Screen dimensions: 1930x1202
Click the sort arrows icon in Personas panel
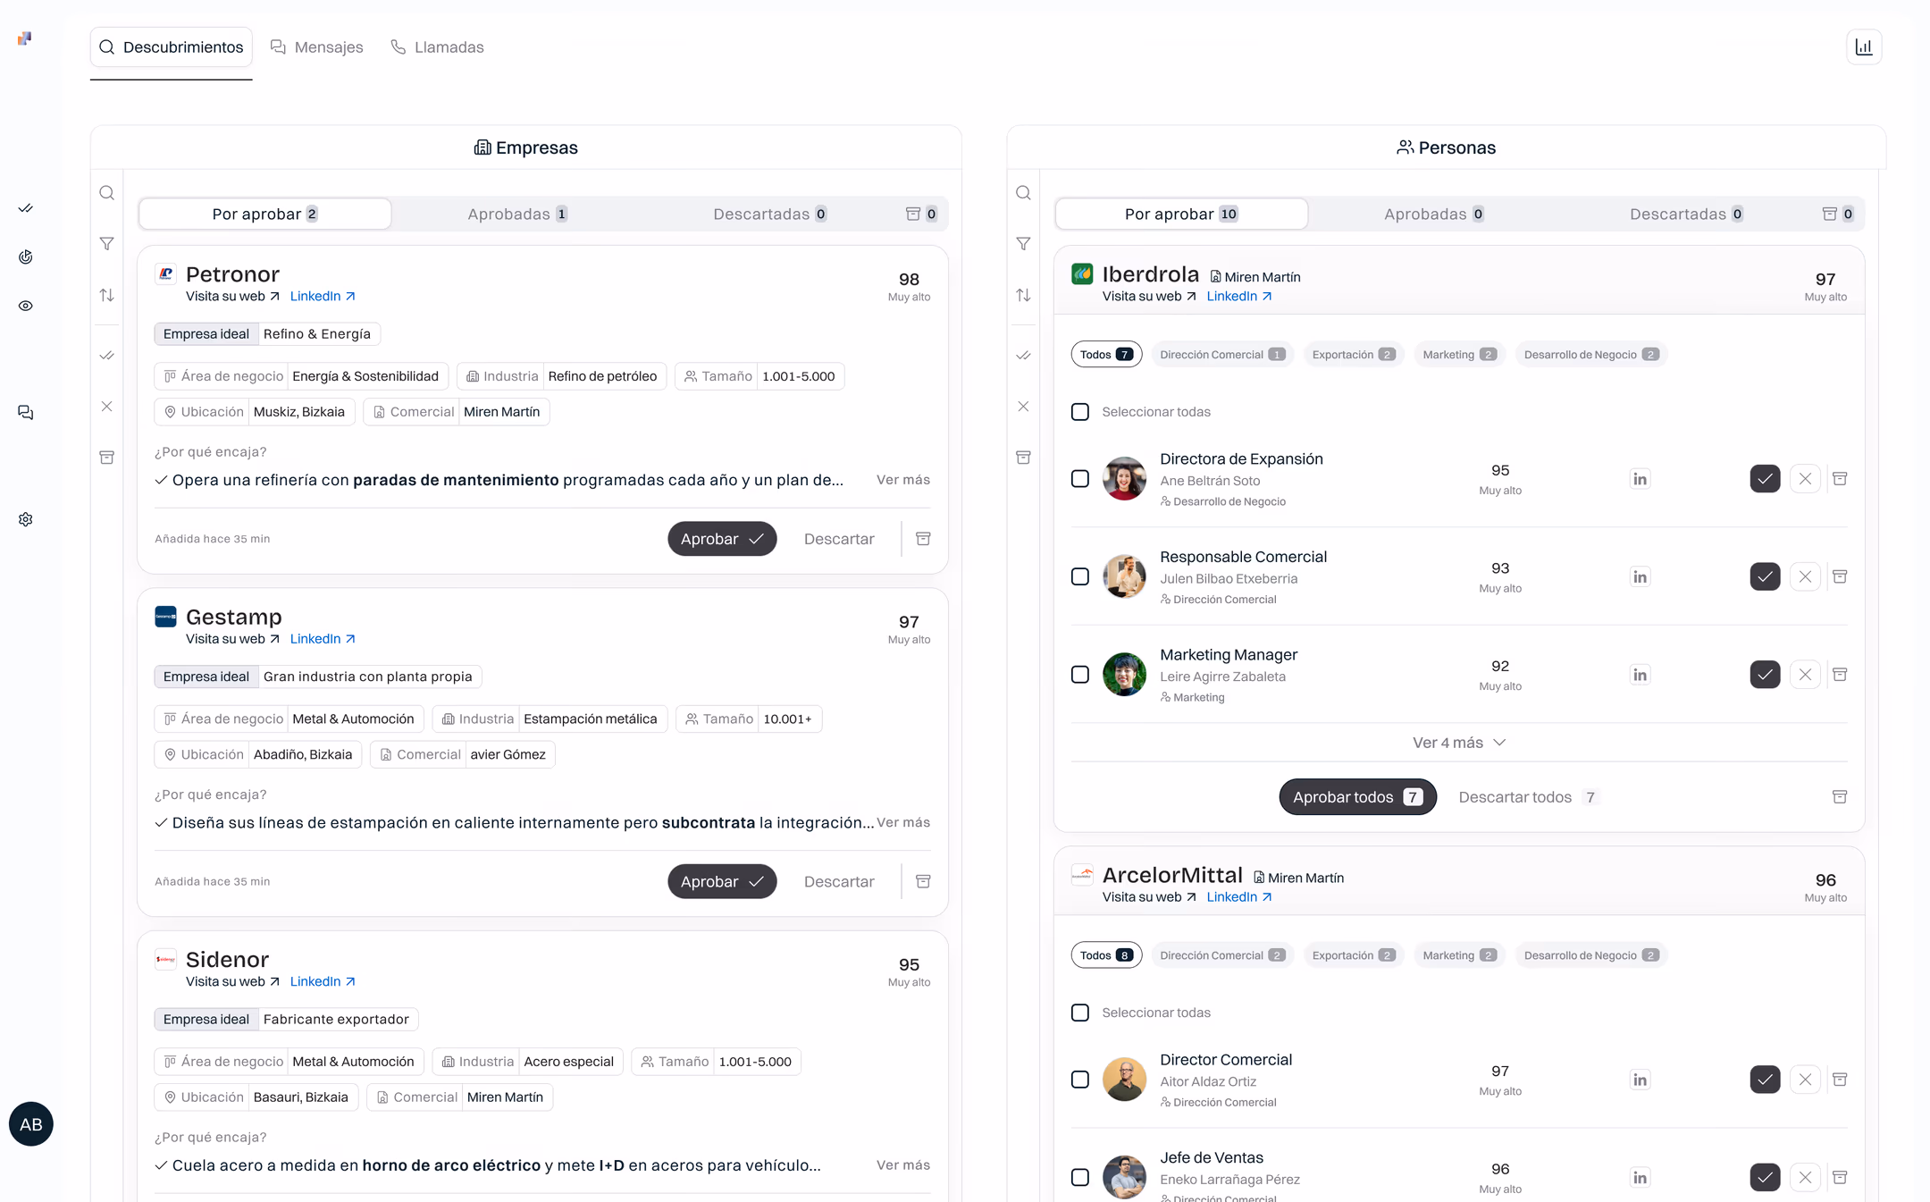(1023, 295)
